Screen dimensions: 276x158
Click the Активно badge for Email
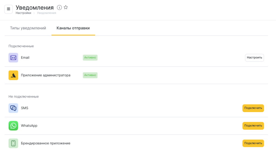(x=90, y=58)
